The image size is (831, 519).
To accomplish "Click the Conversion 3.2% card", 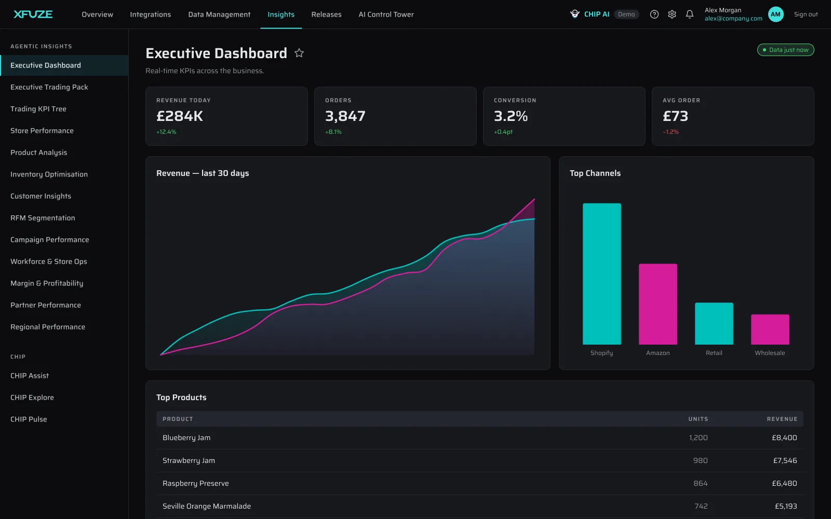I will point(564,116).
